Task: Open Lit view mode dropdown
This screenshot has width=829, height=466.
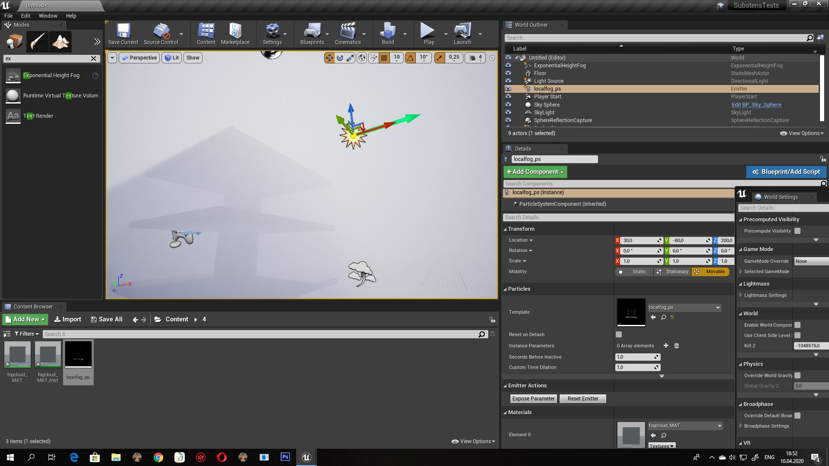Action: pos(172,57)
